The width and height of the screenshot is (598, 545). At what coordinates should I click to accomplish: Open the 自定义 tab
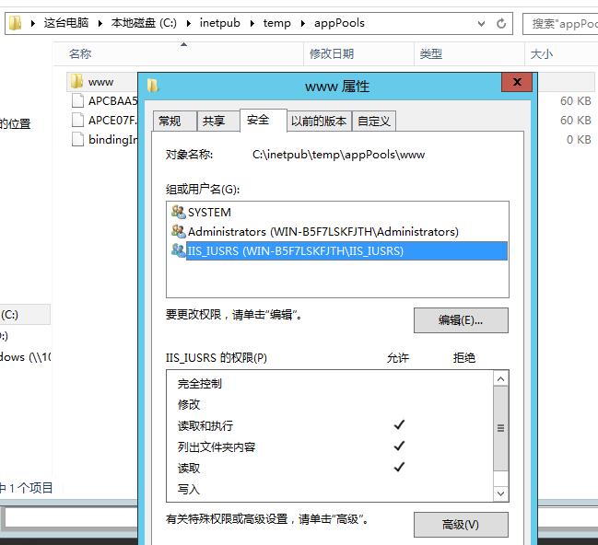(x=374, y=121)
